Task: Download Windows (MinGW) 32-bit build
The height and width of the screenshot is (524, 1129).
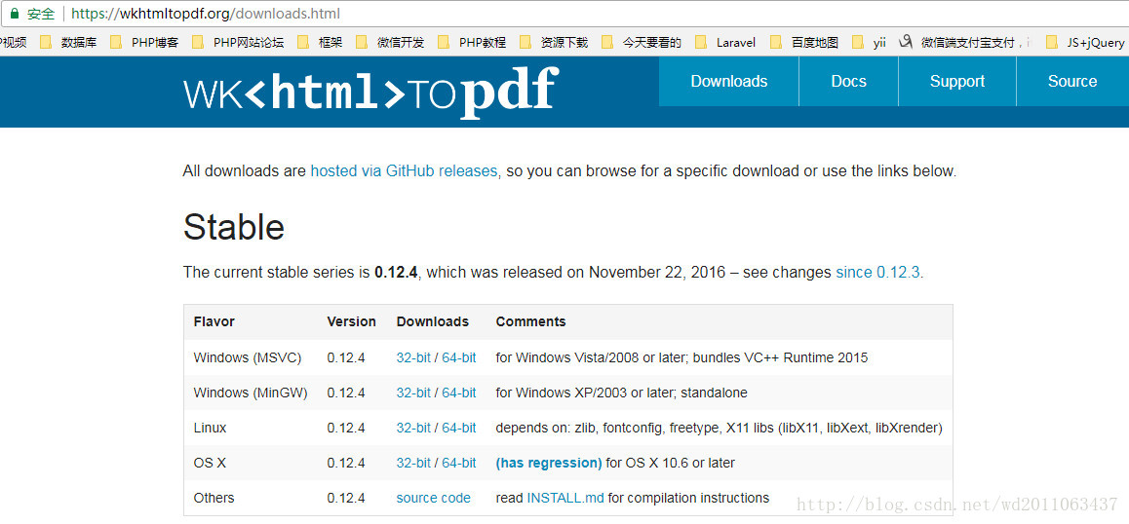Action: tap(413, 393)
